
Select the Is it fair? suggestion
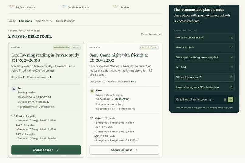(x=204, y=67)
